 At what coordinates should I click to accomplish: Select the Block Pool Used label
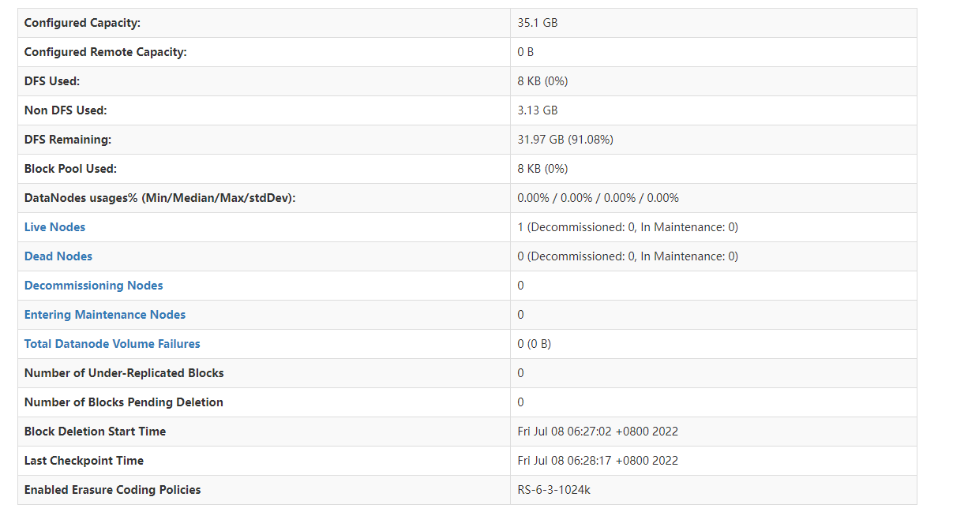tap(70, 169)
